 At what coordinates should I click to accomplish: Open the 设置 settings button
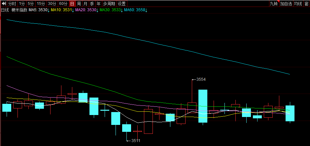122,4
